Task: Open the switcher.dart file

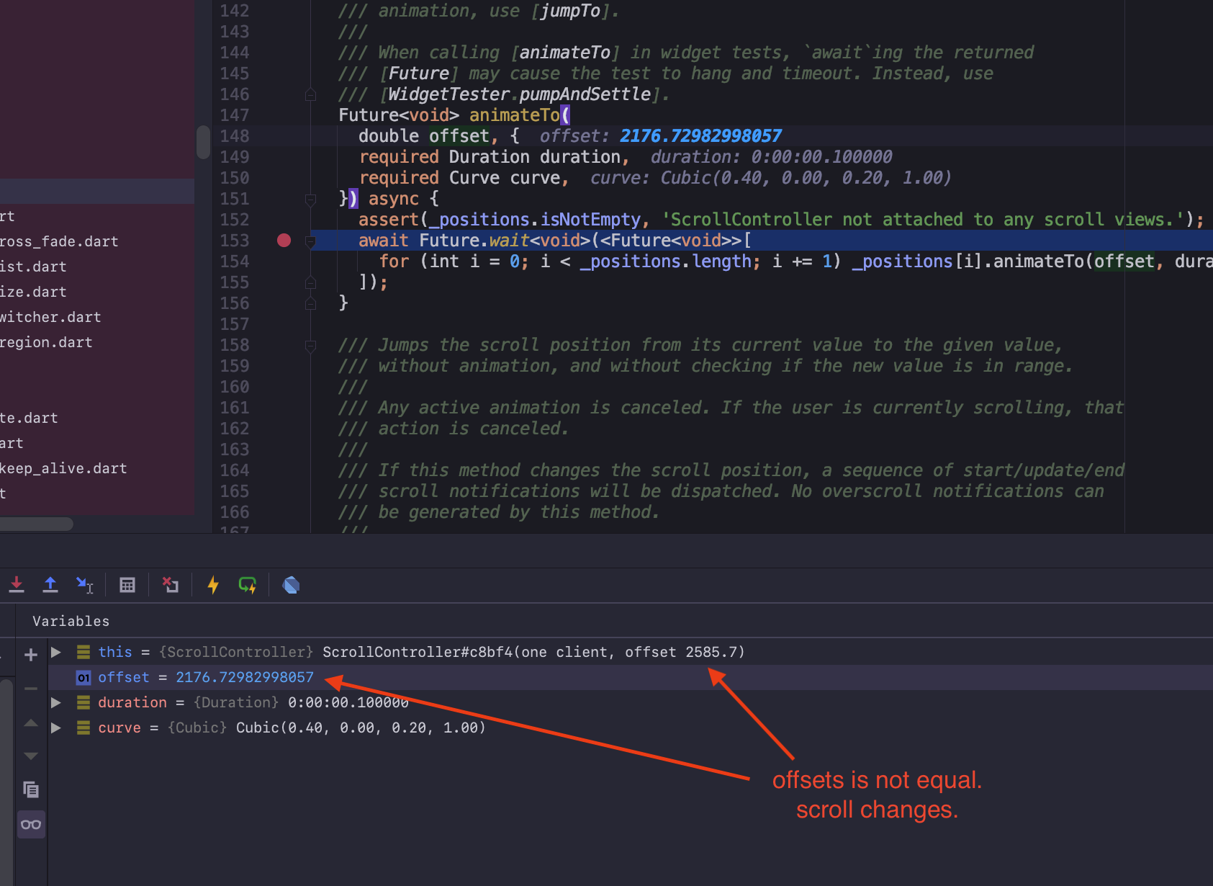Action: [50, 317]
